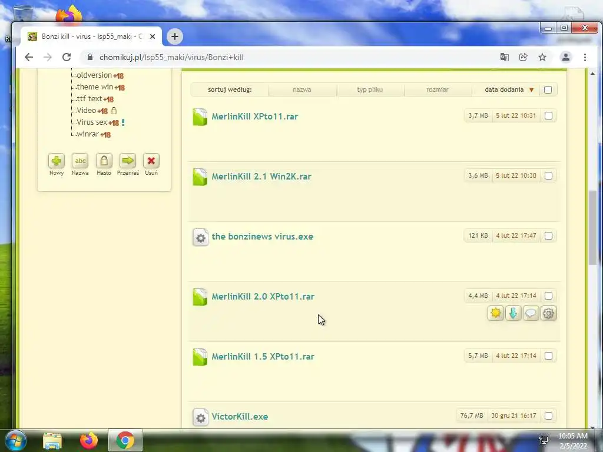This screenshot has width=603, height=452.
Task: Open the MerlinKill 2.0 XPto11.rar link
Action: [263, 297]
